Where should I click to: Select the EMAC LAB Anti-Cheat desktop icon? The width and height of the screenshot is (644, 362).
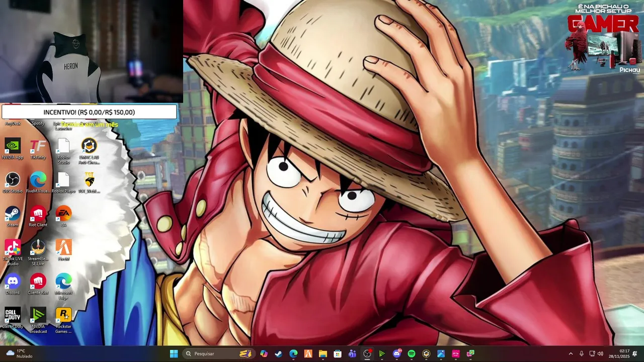click(89, 151)
